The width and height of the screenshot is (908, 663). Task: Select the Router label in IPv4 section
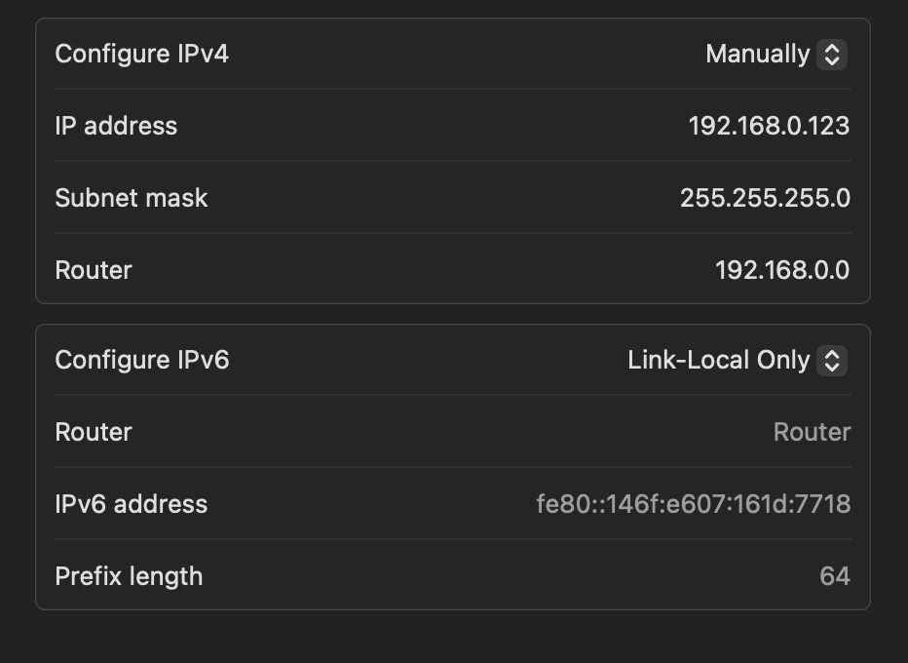[x=94, y=270]
